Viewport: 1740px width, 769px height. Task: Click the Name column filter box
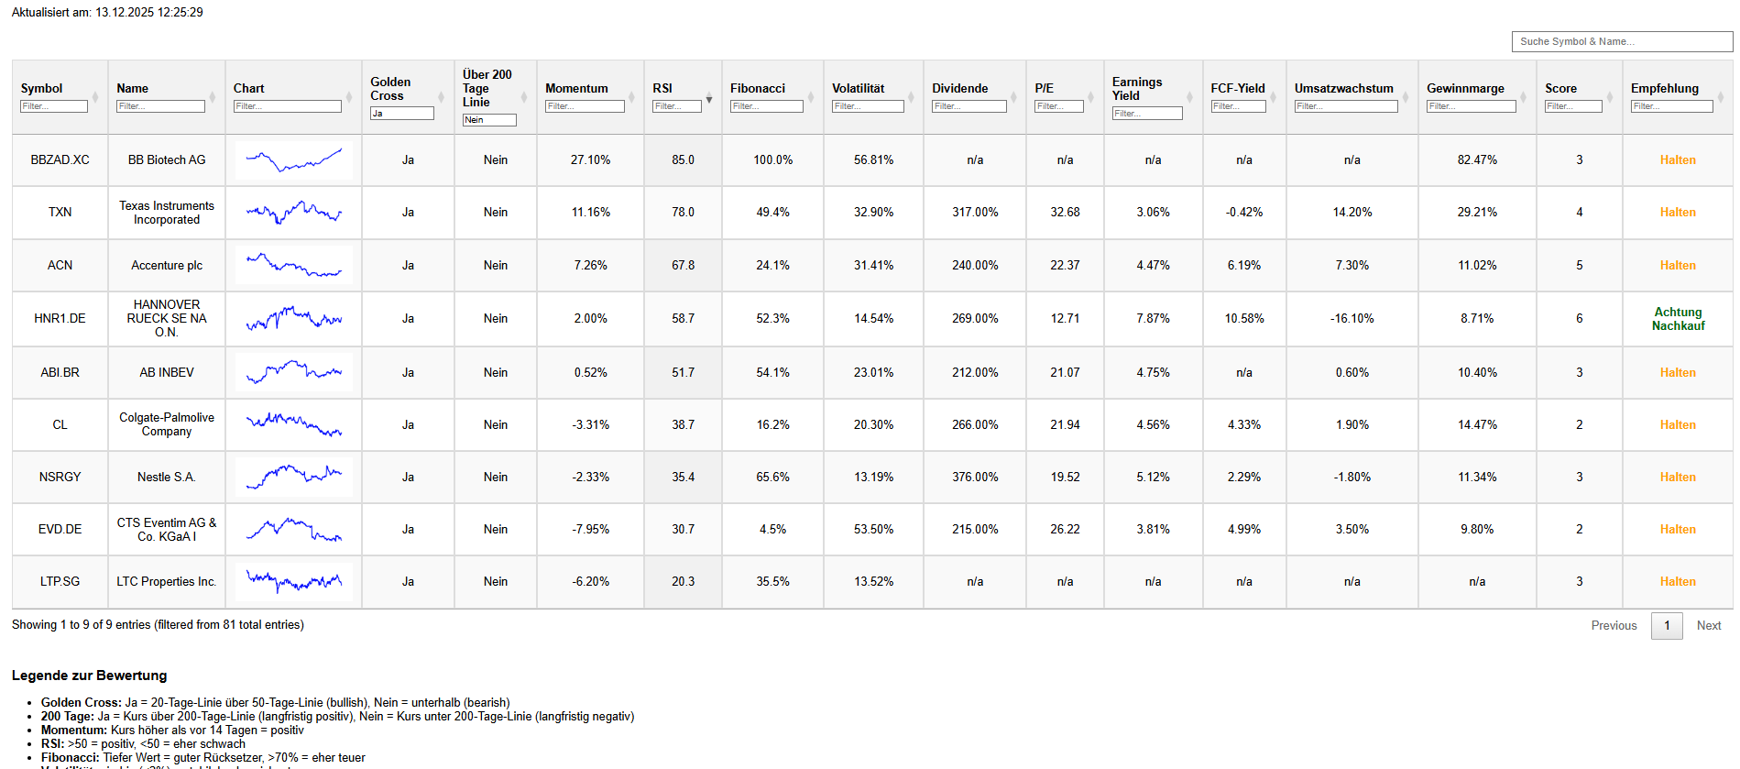point(160,106)
